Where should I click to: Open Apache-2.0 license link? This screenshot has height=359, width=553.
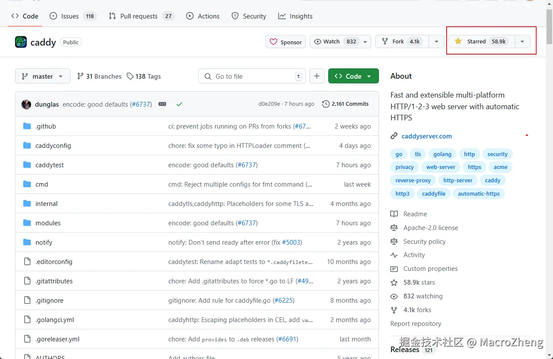click(x=424, y=228)
